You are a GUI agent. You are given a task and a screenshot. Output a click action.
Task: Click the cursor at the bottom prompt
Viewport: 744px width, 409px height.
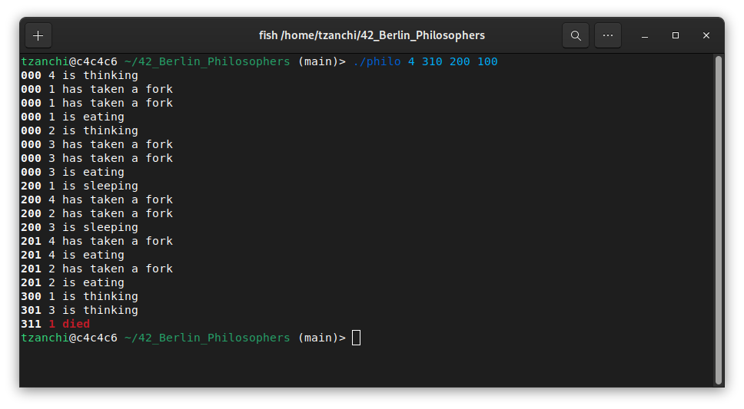(x=357, y=338)
